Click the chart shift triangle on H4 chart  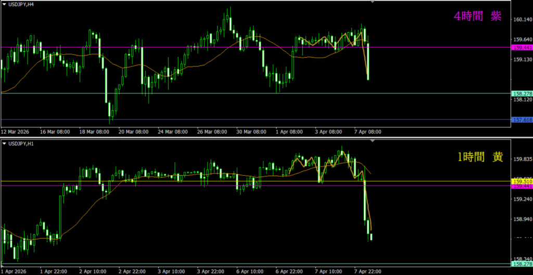[372, 2]
